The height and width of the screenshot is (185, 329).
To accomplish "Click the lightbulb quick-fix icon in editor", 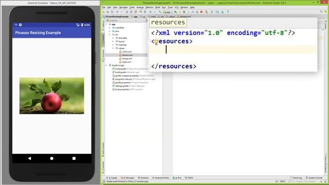I will (x=156, y=42).
